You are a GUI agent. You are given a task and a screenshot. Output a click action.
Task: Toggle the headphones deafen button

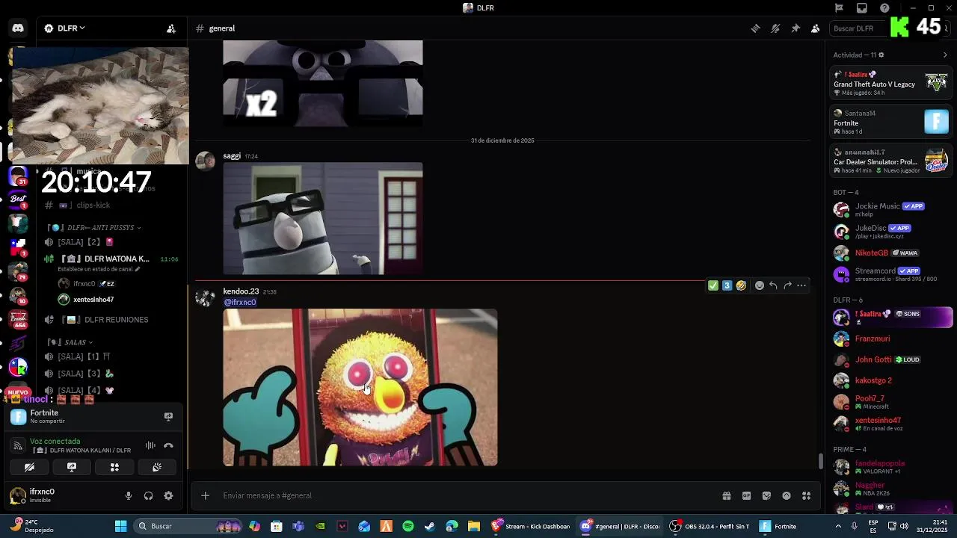148,495
